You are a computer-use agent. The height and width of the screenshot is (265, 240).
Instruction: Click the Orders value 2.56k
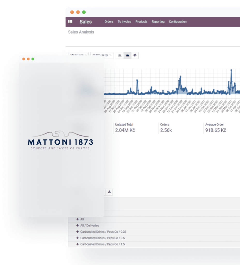click(166, 130)
